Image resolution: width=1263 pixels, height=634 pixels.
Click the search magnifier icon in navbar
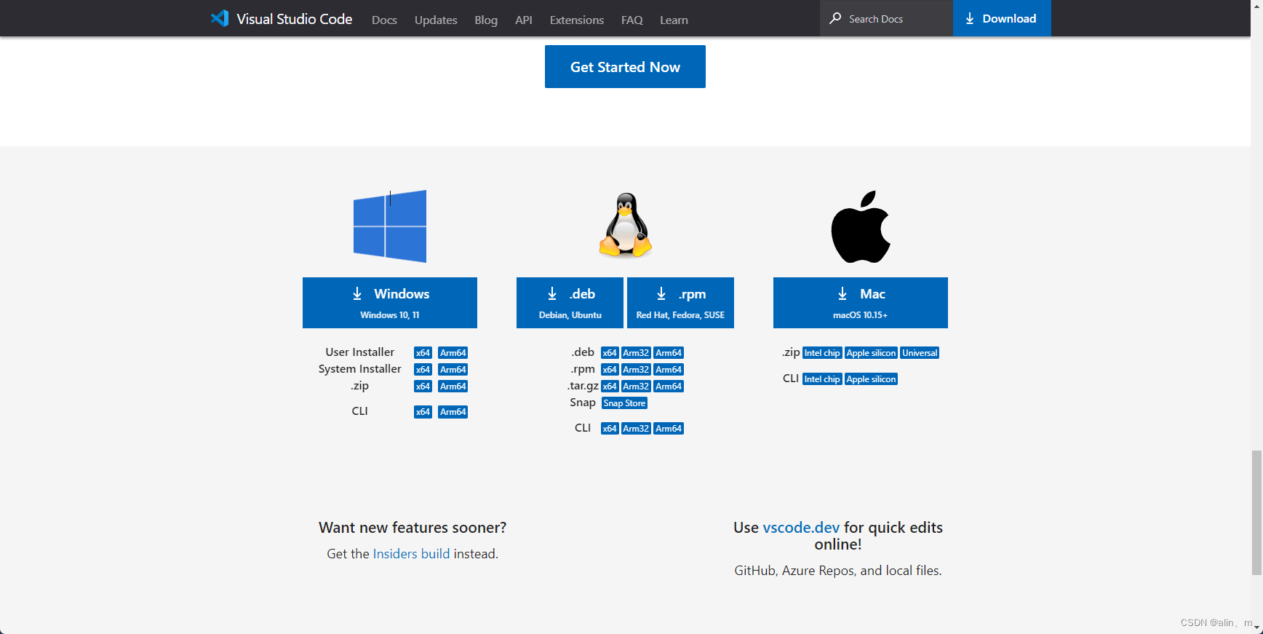pos(835,18)
